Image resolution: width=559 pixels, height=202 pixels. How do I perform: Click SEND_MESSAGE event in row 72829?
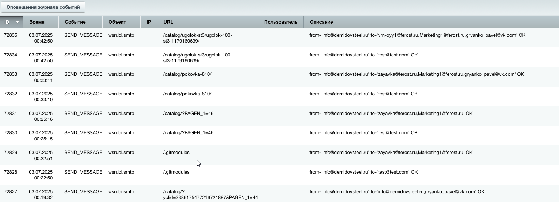point(83,153)
